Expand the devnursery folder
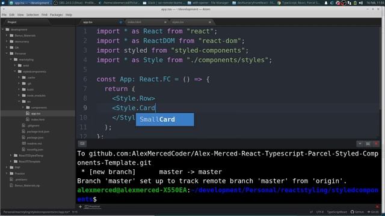Image resolution: width=385 pixels, height=216 pixels. point(7,41)
